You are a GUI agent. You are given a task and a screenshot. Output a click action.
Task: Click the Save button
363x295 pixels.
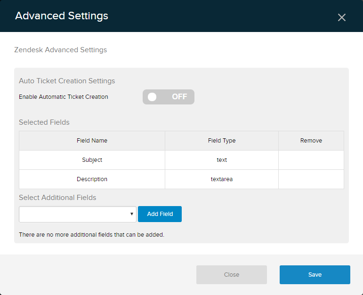[315, 275]
